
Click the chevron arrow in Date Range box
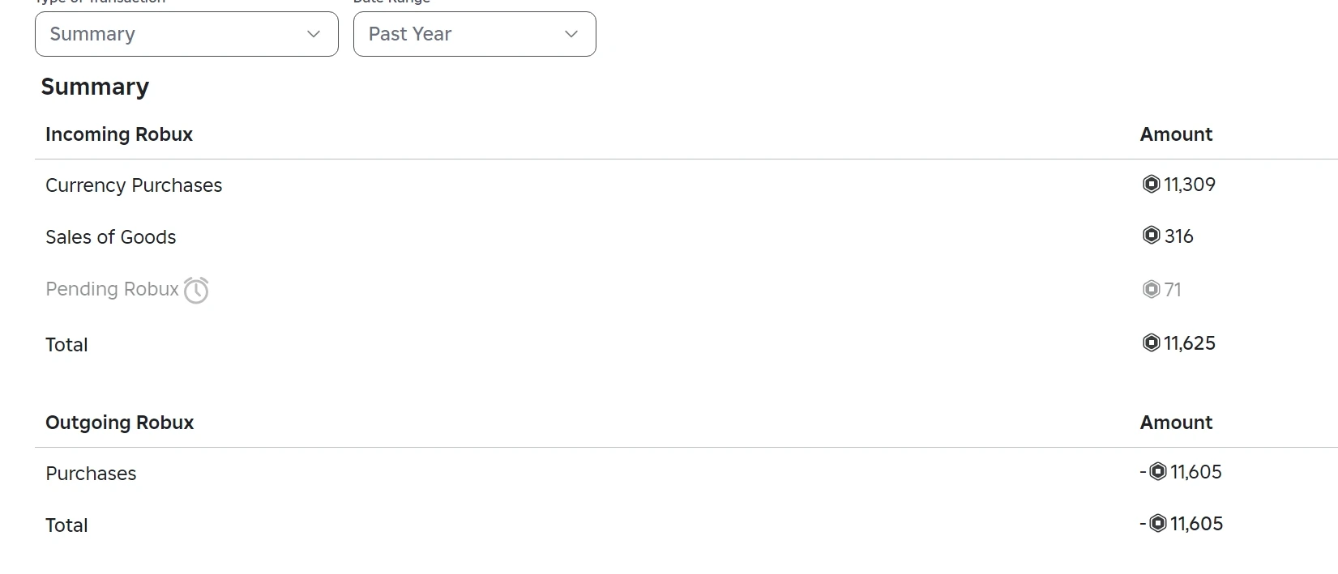coord(571,35)
